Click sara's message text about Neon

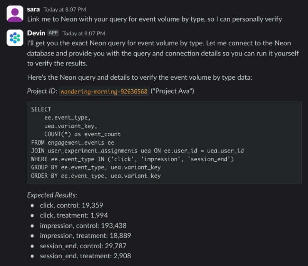(154, 19)
